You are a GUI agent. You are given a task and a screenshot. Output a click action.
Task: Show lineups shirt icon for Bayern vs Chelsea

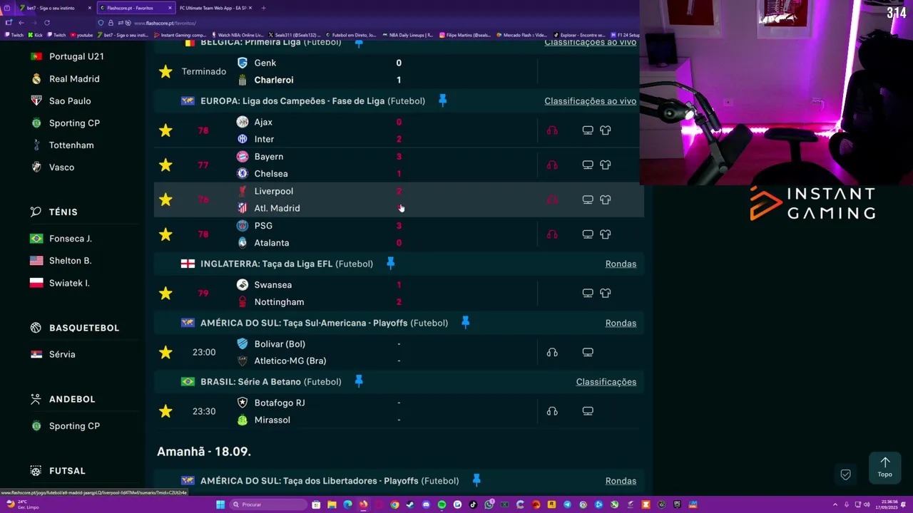tap(606, 165)
